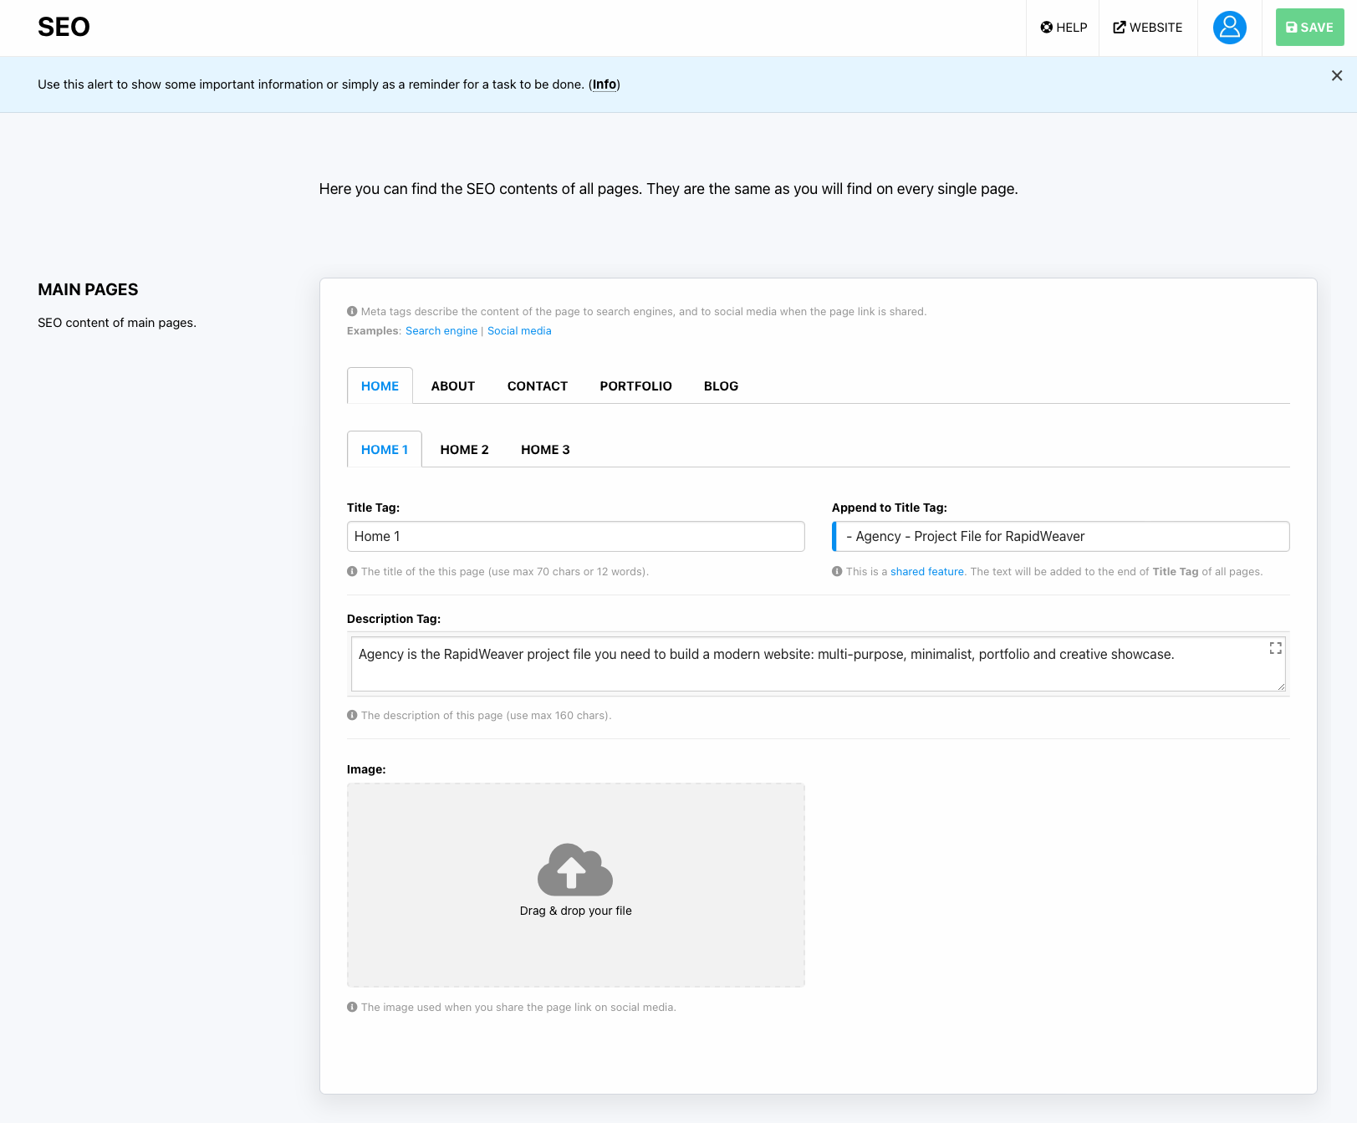
Task: Click the user profile avatar icon
Action: tap(1229, 28)
